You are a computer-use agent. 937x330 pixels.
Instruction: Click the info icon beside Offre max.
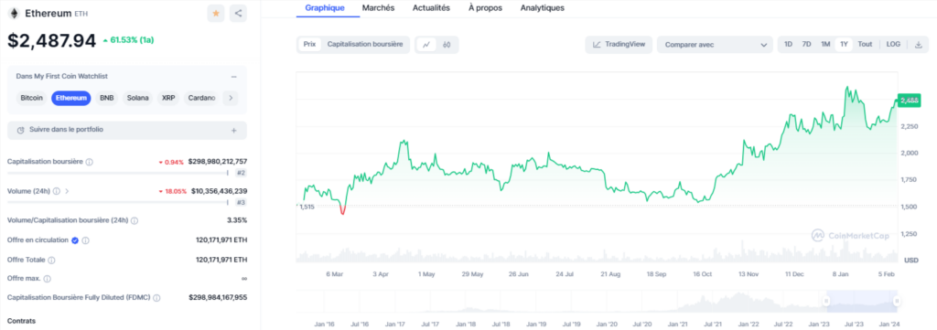[48, 279]
